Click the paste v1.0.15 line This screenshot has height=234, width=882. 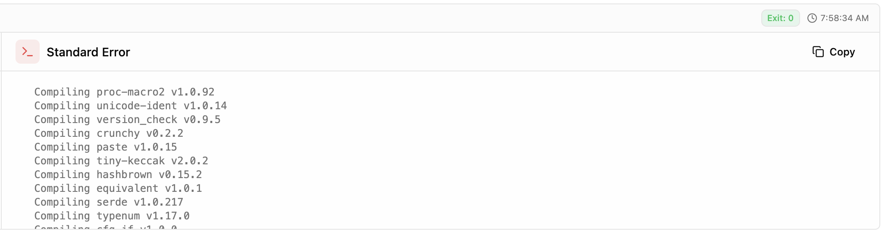[x=106, y=147]
